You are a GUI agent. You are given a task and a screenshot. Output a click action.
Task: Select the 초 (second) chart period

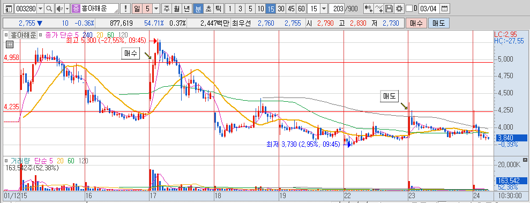[208, 9]
